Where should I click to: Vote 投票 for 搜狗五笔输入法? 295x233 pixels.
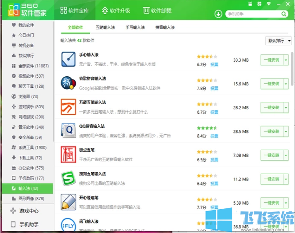click(x=214, y=184)
